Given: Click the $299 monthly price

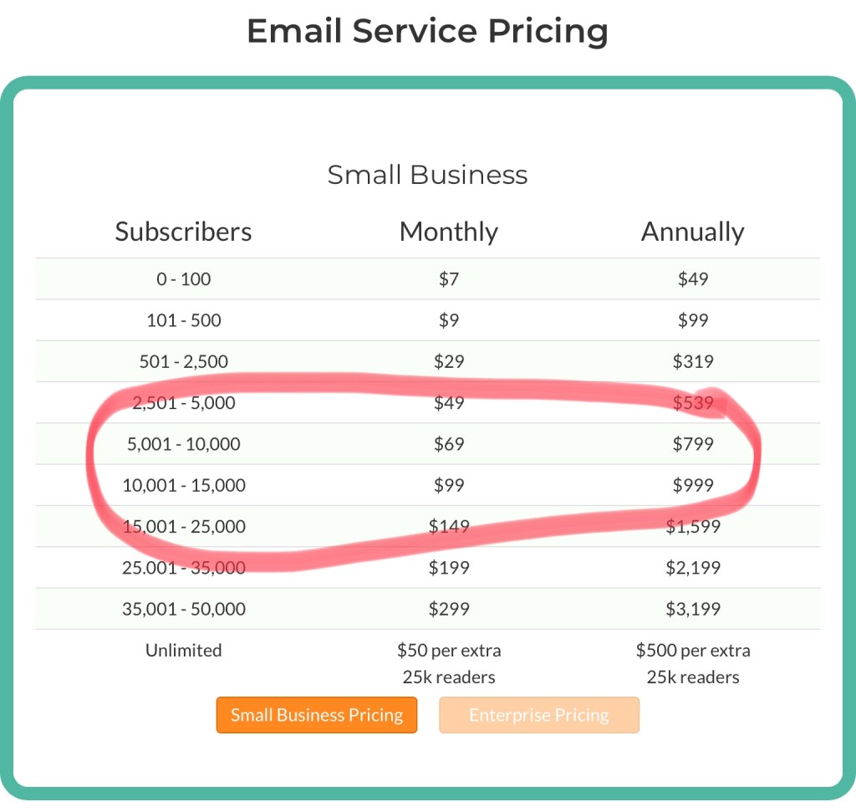Looking at the screenshot, I should pyautogui.click(x=449, y=609).
